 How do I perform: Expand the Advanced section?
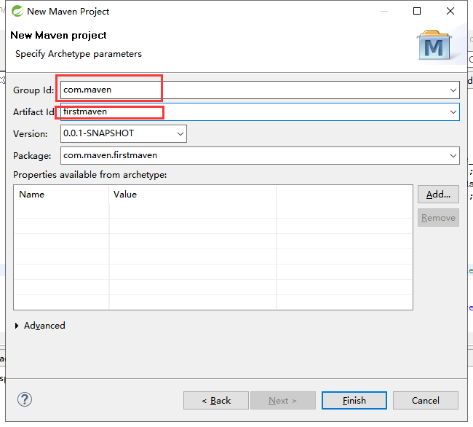click(x=17, y=326)
